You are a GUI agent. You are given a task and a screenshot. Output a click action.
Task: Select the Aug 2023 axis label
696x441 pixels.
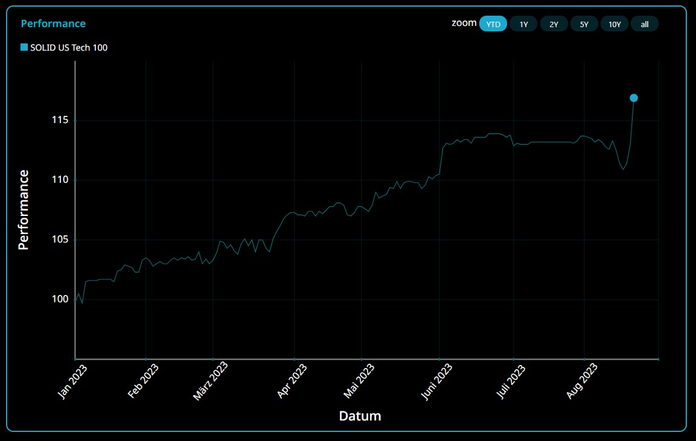point(583,381)
